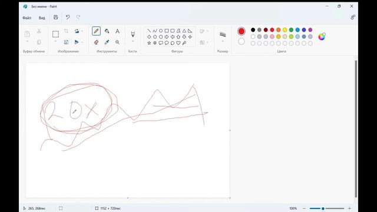Select the Color picker eyedropper tool
Viewport: 377px width, 212px height.
coord(107,42)
